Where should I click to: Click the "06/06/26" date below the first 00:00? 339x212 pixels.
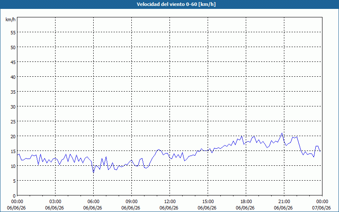(x=16, y=208)
